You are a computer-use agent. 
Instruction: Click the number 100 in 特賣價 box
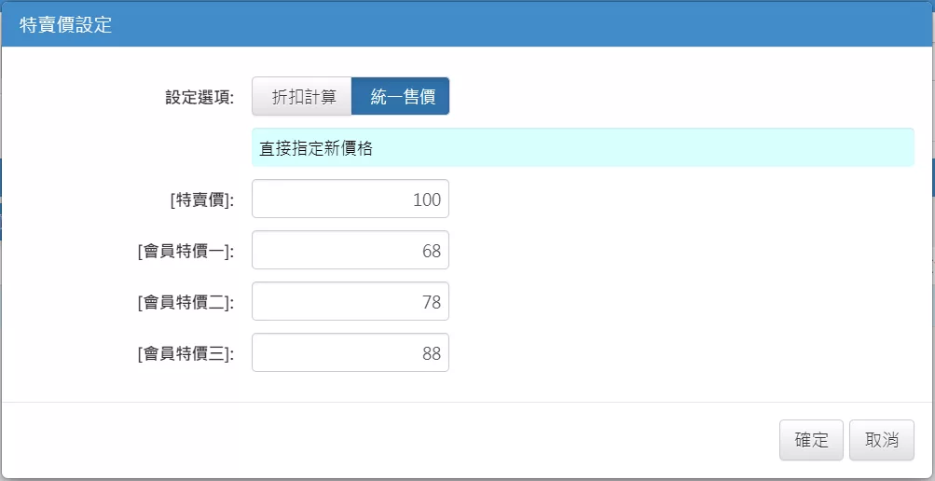[427, 199]
